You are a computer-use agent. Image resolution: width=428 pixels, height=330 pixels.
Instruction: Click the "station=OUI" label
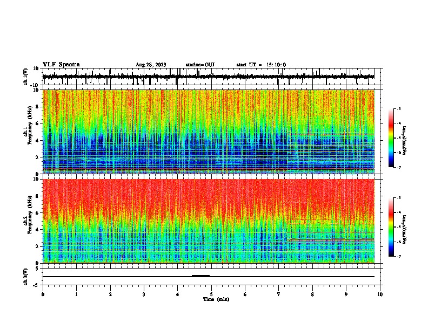click(200, 65)
